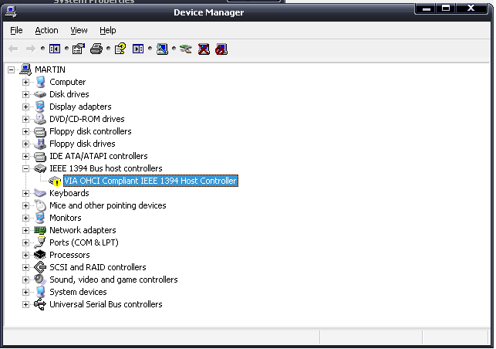
Task: Toggle the console tree pane icon
Action: click(x=55, y=49)
